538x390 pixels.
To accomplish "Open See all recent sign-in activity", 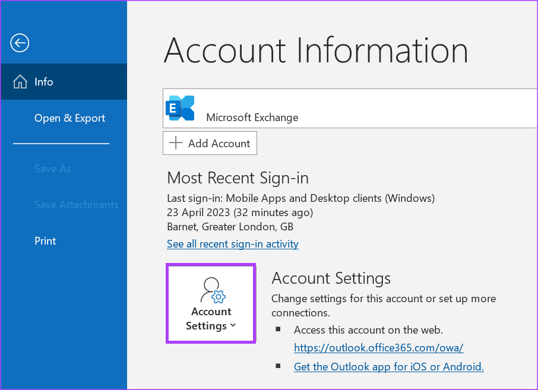I will tap(233, 244).
